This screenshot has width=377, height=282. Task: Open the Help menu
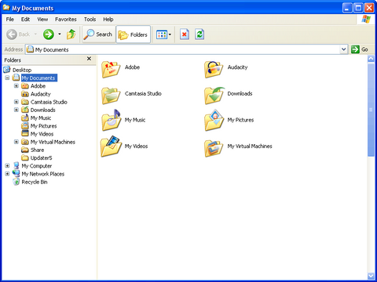coord(108,20)
